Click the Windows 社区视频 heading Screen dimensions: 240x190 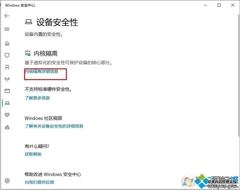[x=43, y=118]
